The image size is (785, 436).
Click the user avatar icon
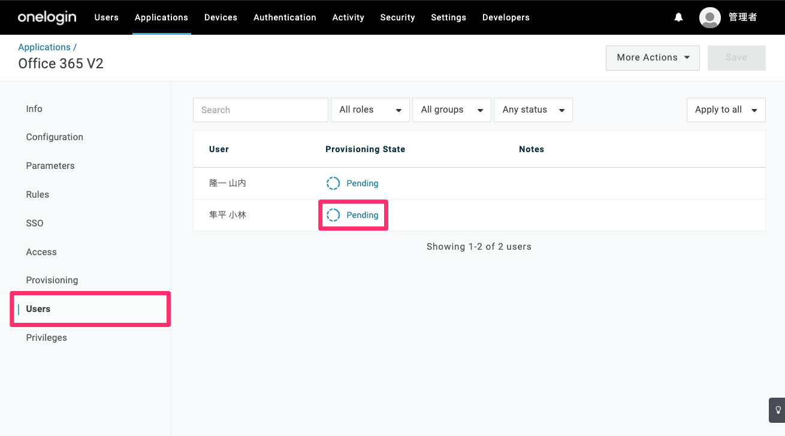pyautogui.click(x=710, y=17)
